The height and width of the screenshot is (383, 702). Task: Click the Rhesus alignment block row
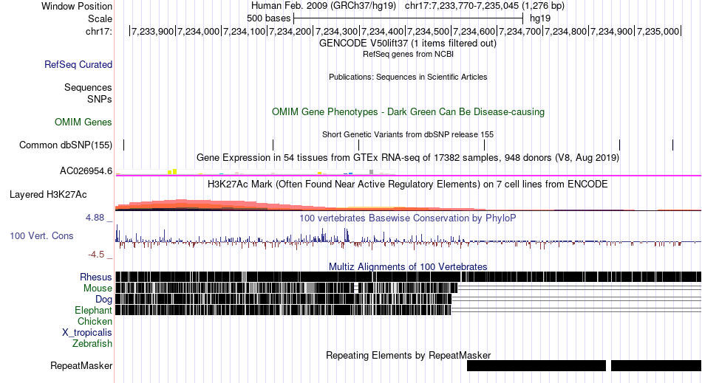pyautogui.click(x=409, y=277)
